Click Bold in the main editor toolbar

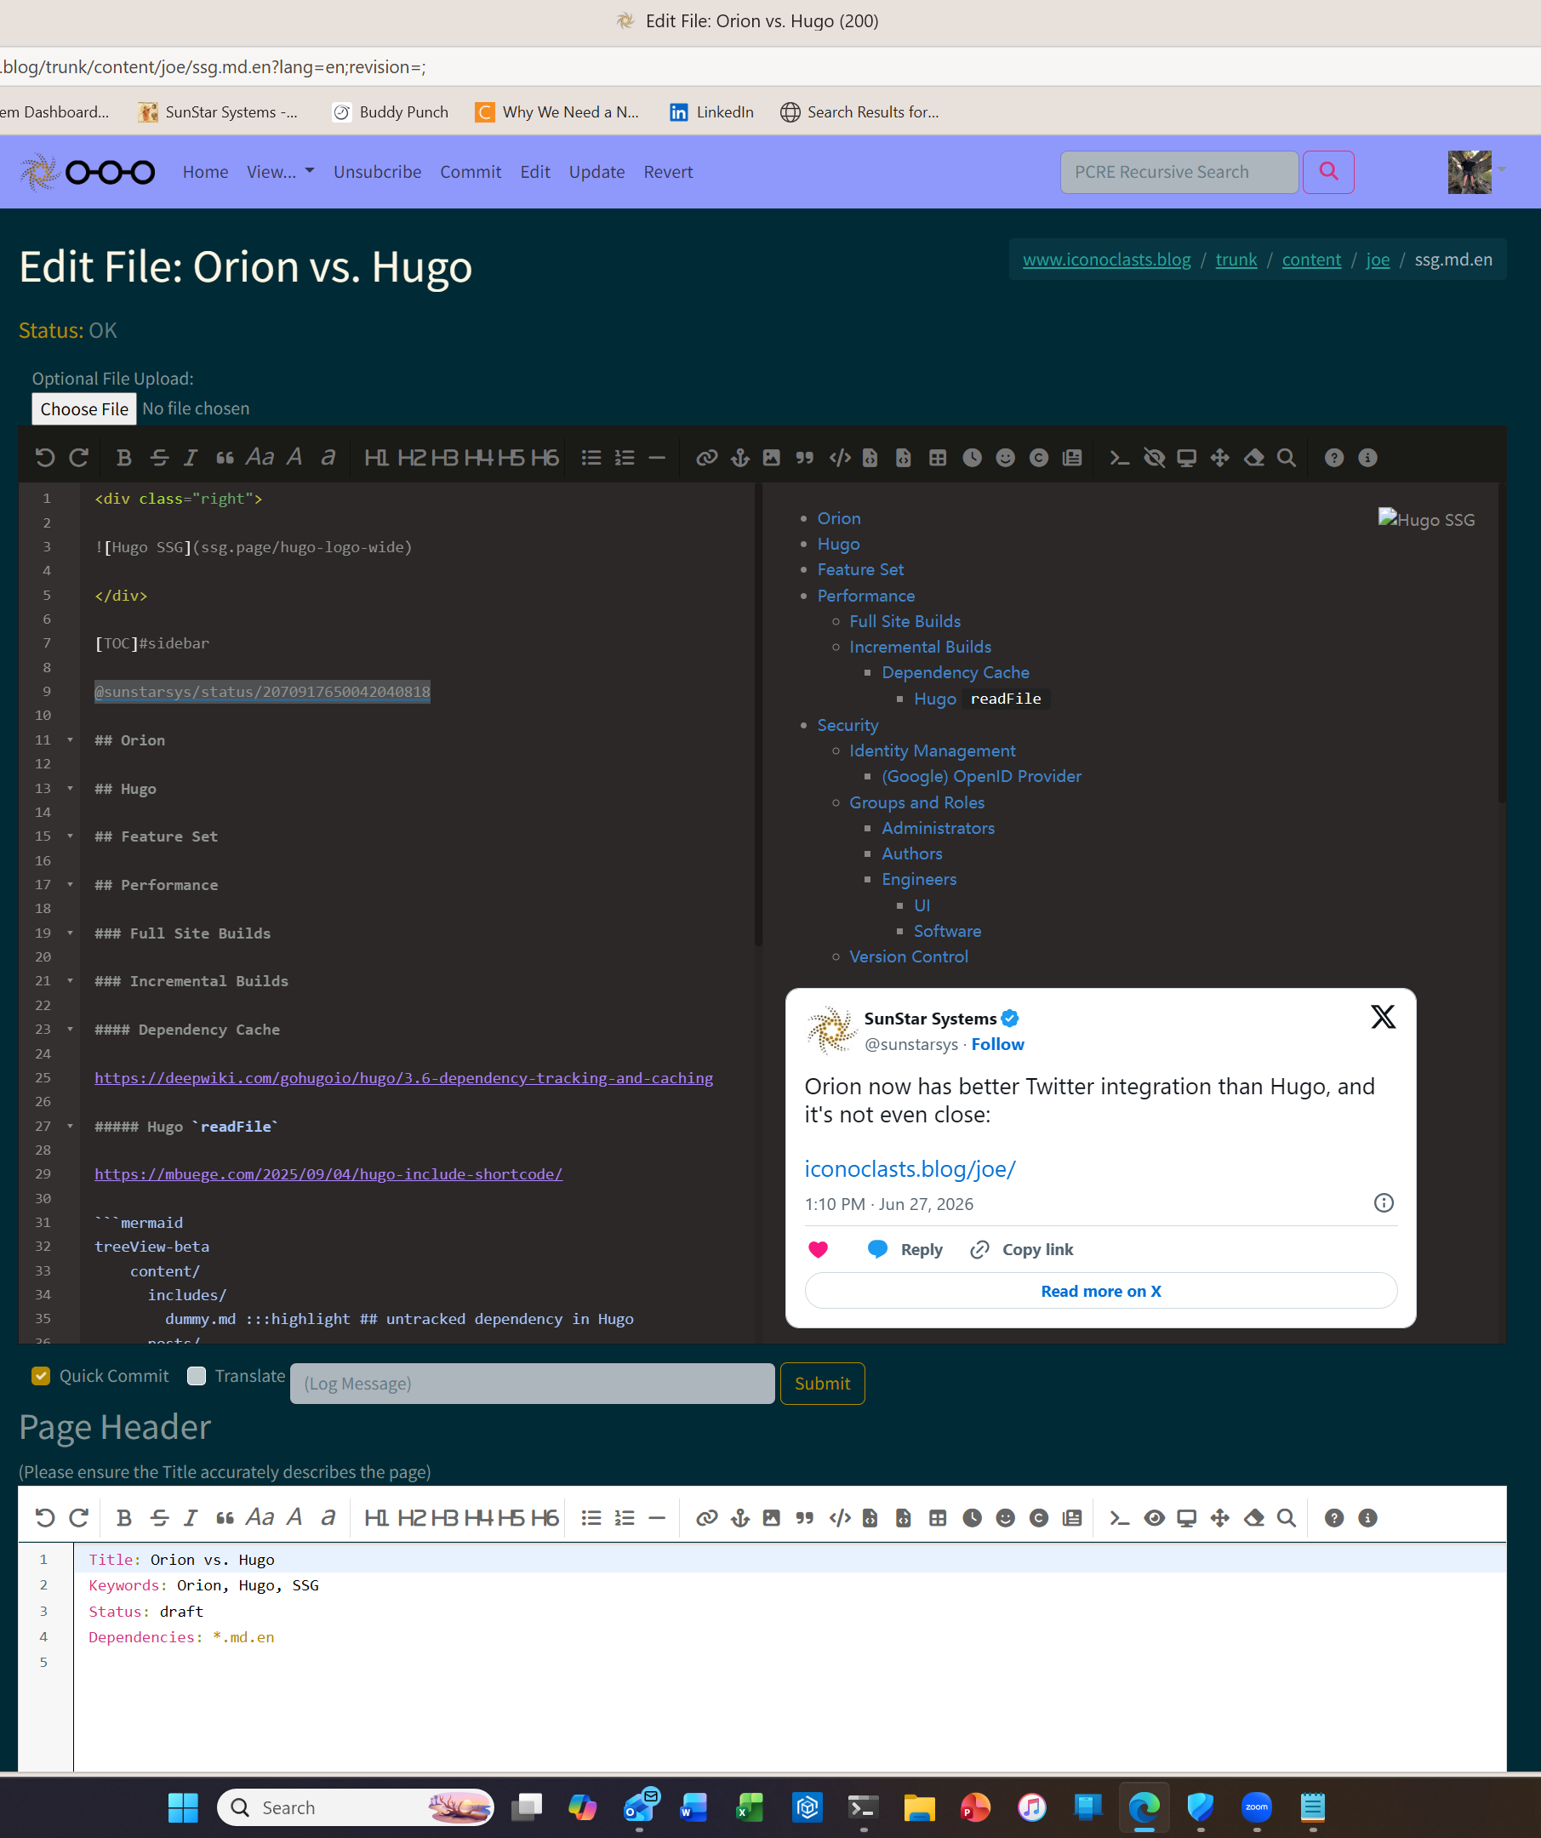(x=123, y=458)
